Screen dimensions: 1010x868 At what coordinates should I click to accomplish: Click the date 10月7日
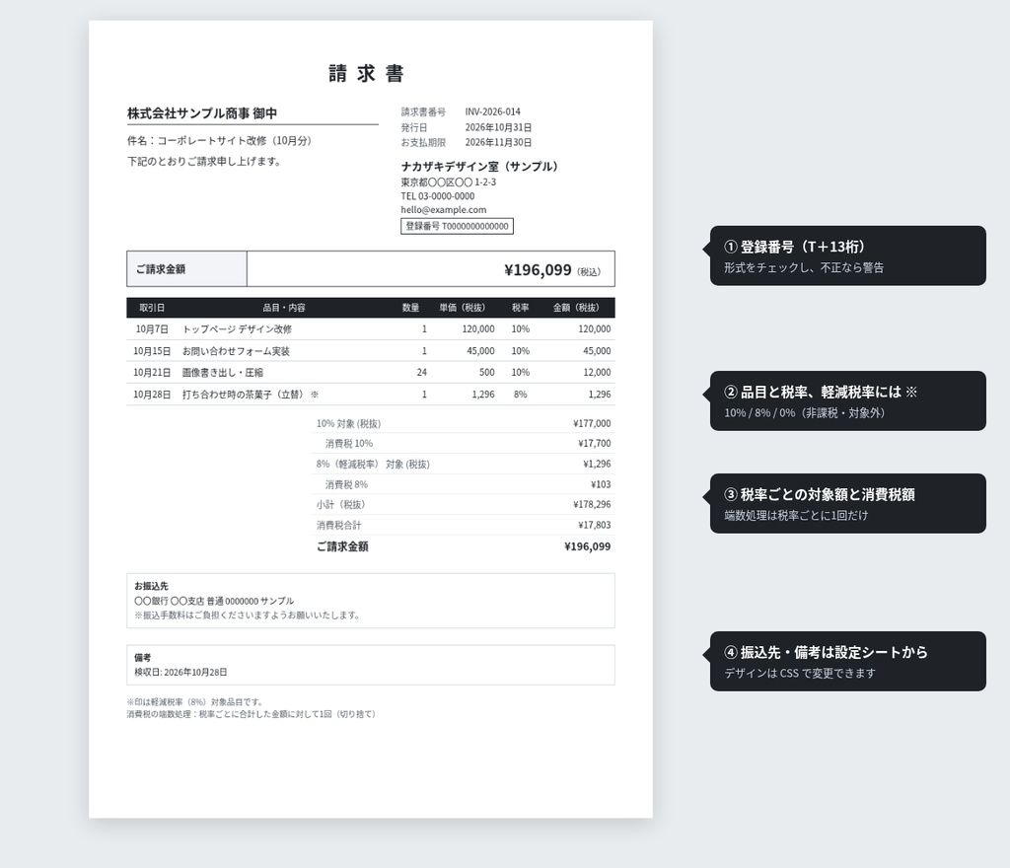pos(151,329)
